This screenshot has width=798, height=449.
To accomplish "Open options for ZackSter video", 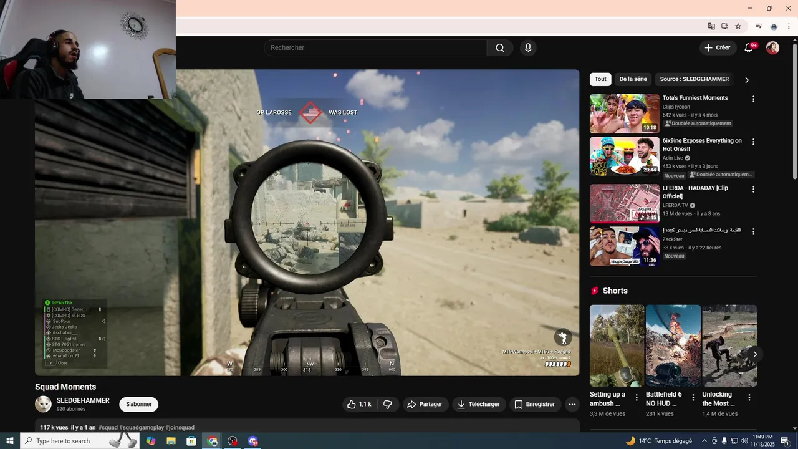I will tap(753, 231).
